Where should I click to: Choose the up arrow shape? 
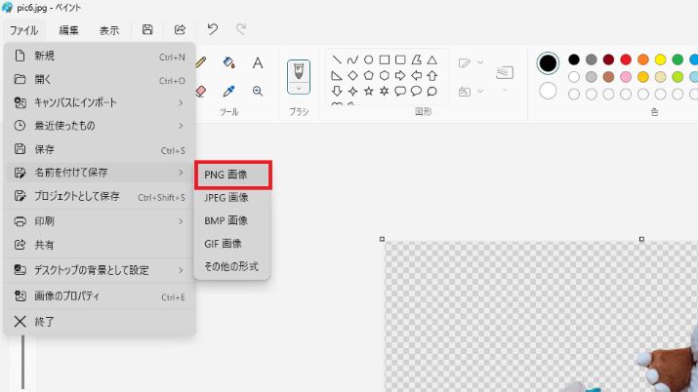431,75
